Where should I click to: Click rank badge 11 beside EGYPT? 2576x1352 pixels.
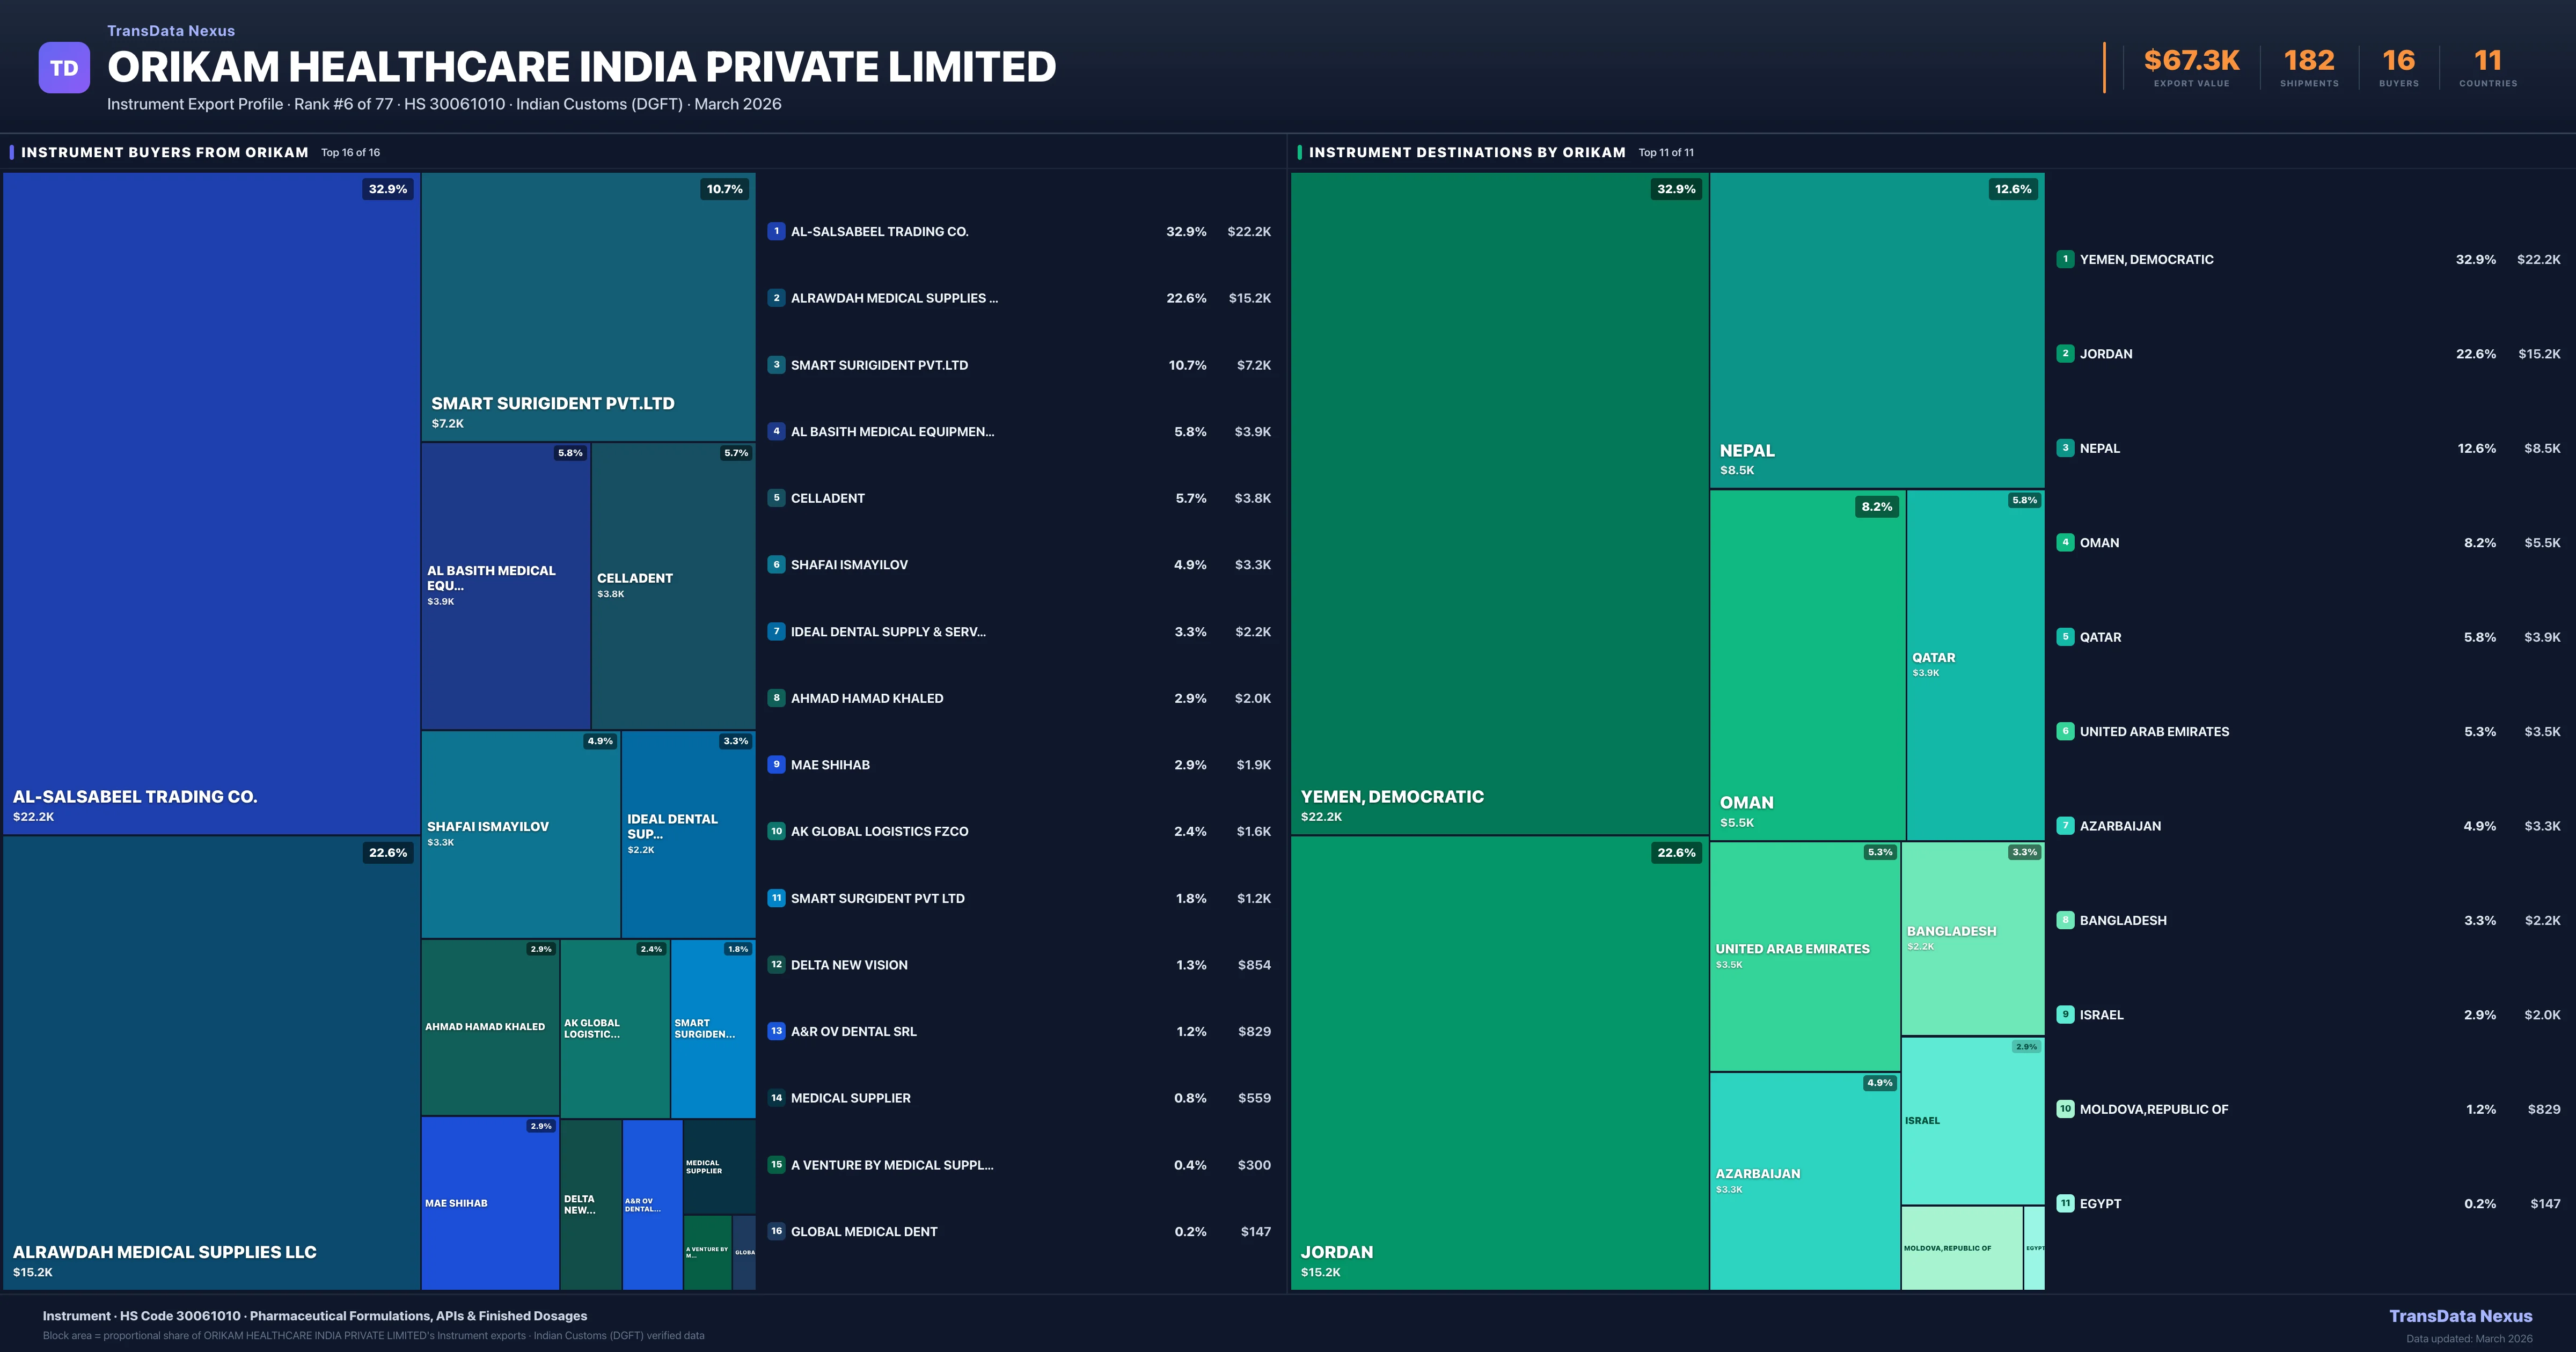click(2065, 1203)
